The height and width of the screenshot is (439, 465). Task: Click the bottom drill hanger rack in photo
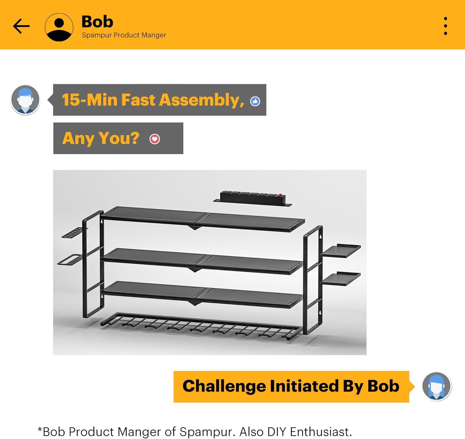click(x=201, y=326)
